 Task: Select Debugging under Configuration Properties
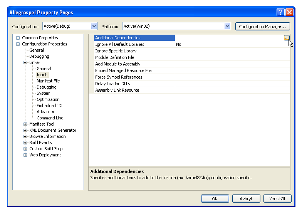39,56
